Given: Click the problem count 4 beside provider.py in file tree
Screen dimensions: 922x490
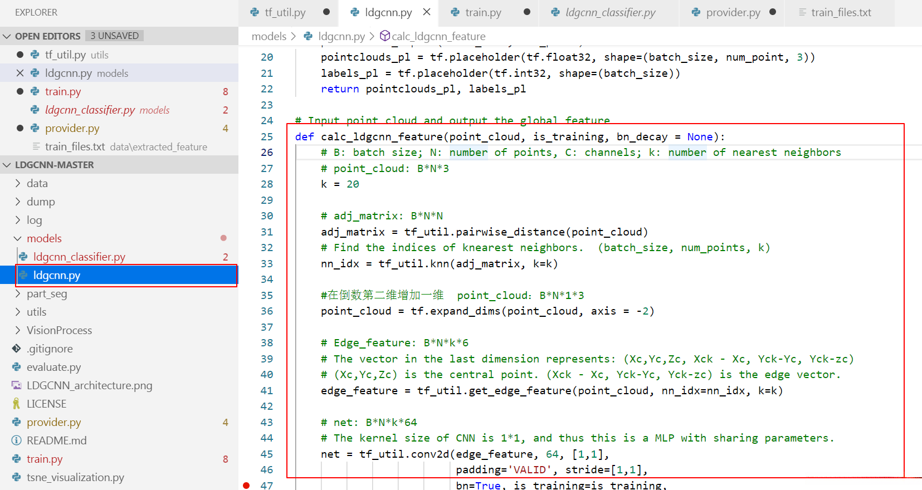Looking at the screenshot, I should [x=226, y=422].
